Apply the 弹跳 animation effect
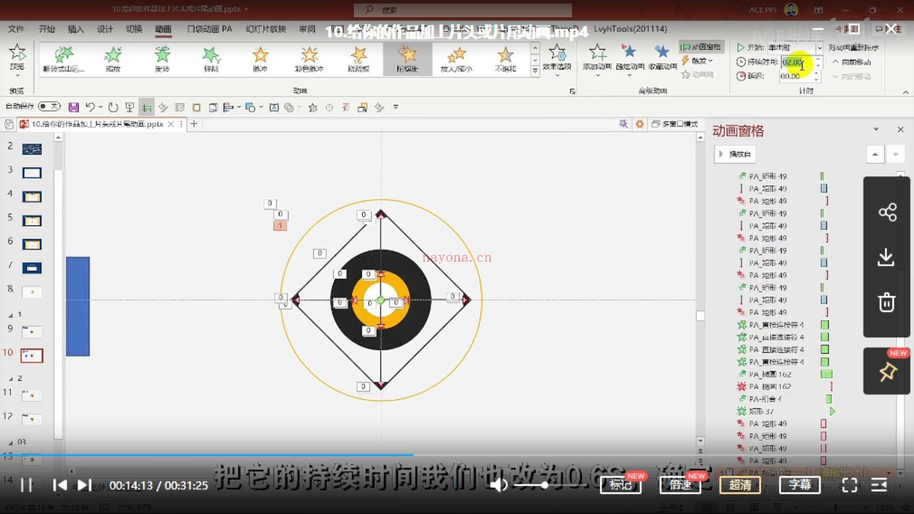Image resolution: width=914 pixels, height=514 pixels. click(x=211, y=59)
